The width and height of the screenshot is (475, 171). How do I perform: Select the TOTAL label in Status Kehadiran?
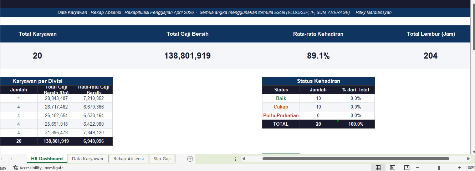tap(281, 124)
